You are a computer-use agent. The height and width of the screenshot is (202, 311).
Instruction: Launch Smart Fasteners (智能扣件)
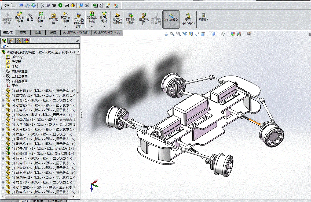point(53,18)
